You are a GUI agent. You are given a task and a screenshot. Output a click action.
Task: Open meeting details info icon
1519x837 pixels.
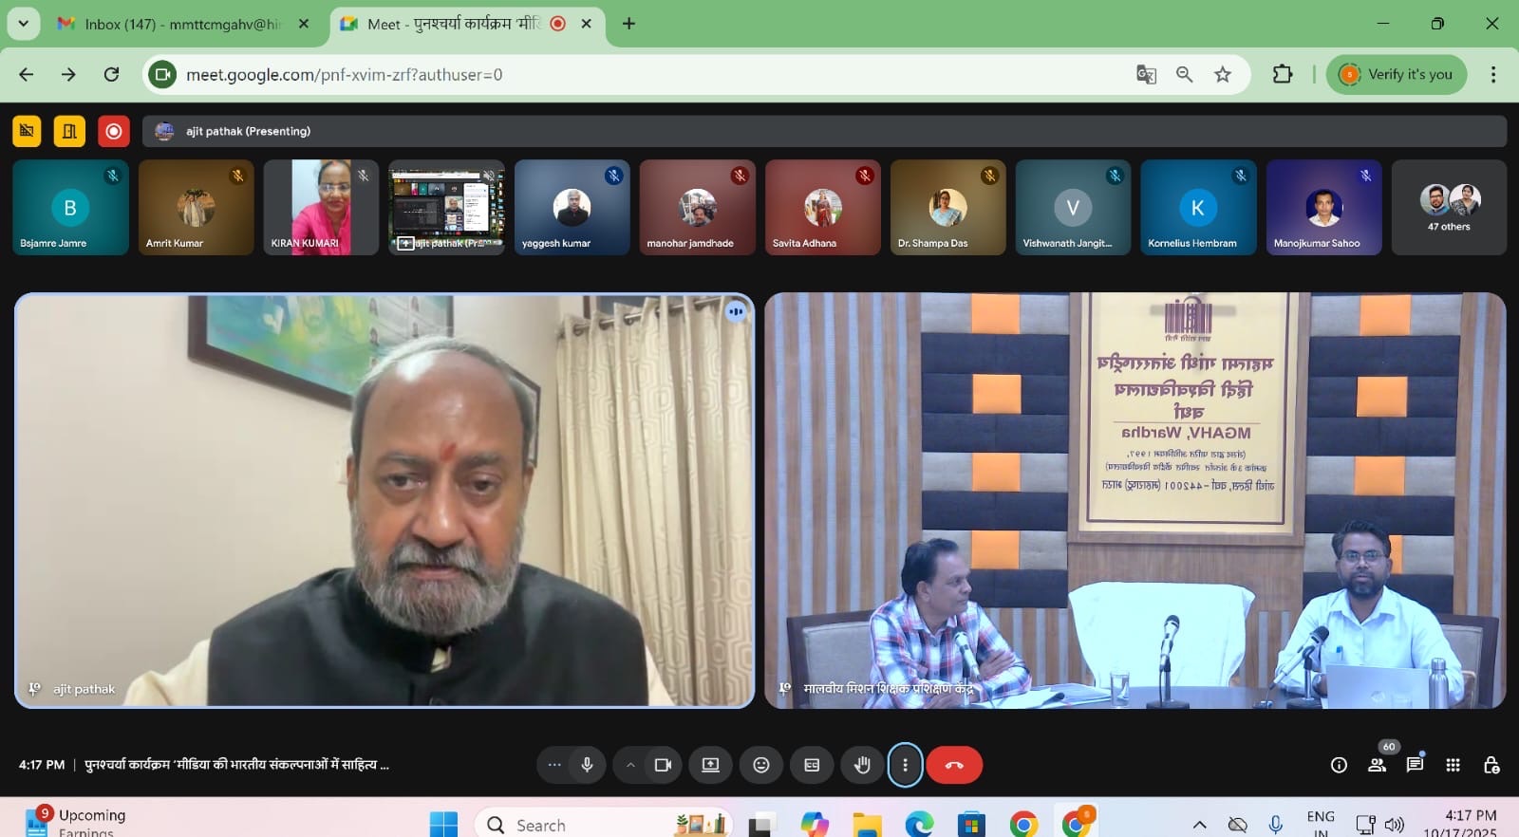(1339, 765)
